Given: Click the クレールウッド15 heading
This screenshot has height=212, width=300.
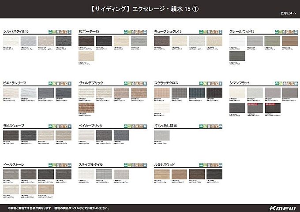Looking at the screenshot, I should click(242, 31).
